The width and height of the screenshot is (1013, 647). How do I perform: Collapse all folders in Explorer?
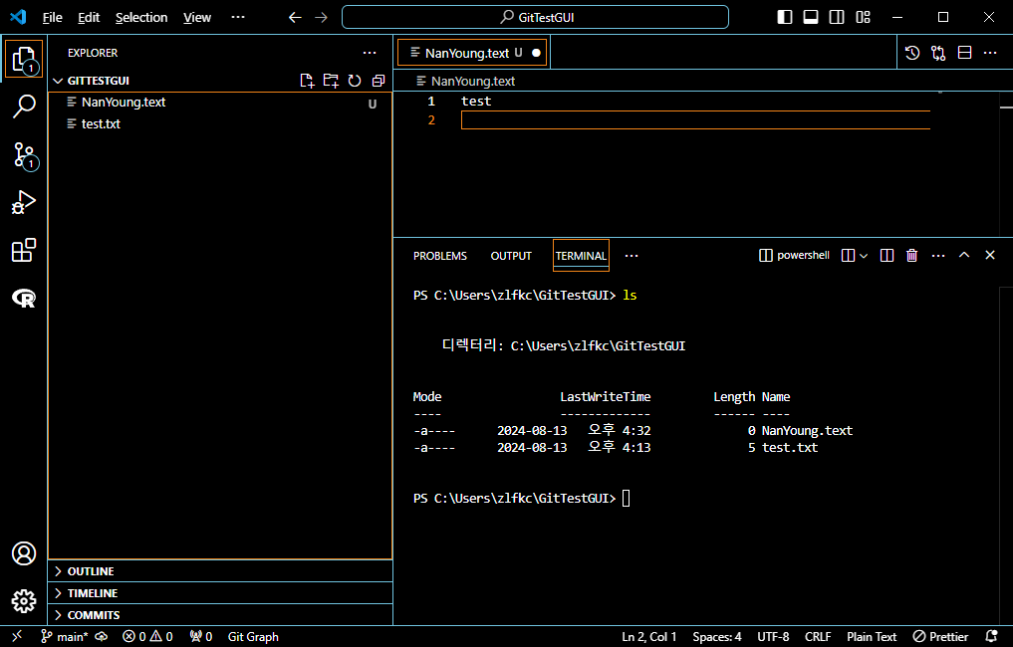378,81
